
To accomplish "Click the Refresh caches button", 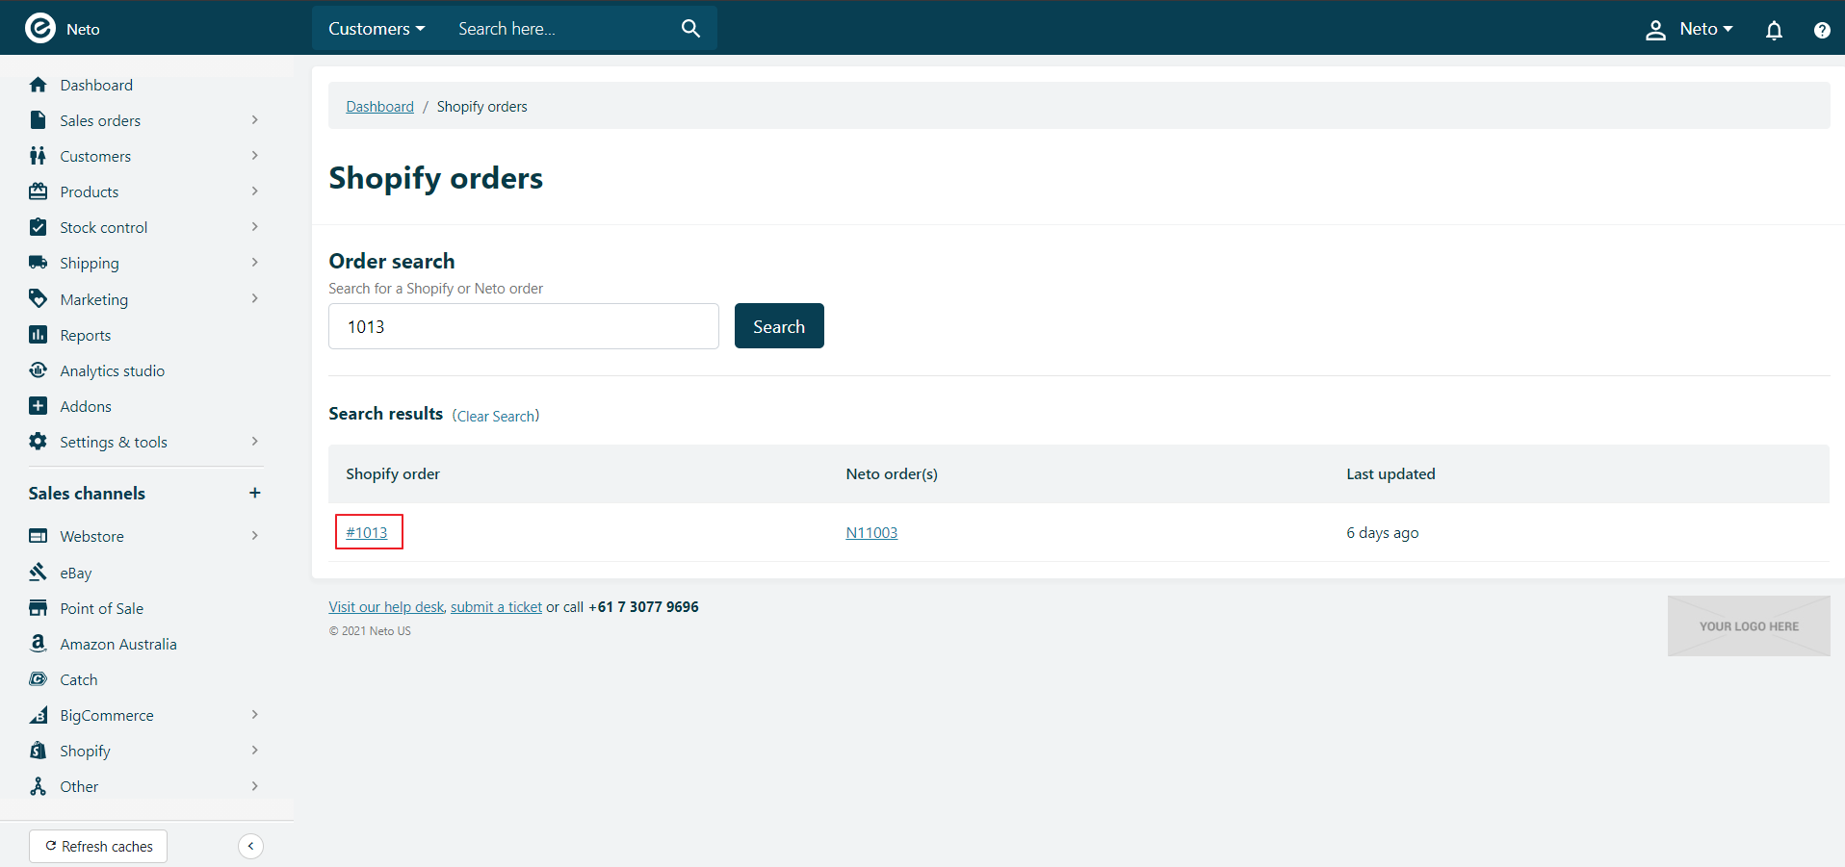I will [98, 847].
